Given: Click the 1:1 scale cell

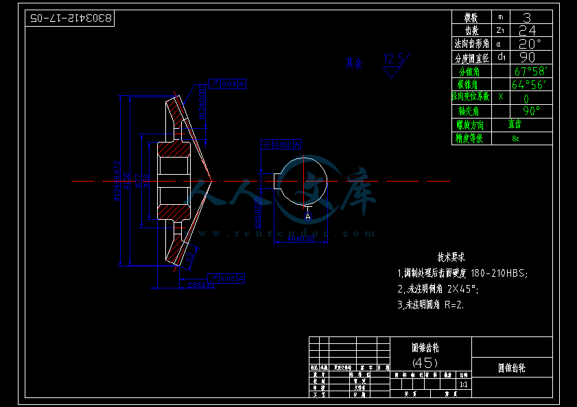Looking at the screenshot, I should tap(464, 384).
